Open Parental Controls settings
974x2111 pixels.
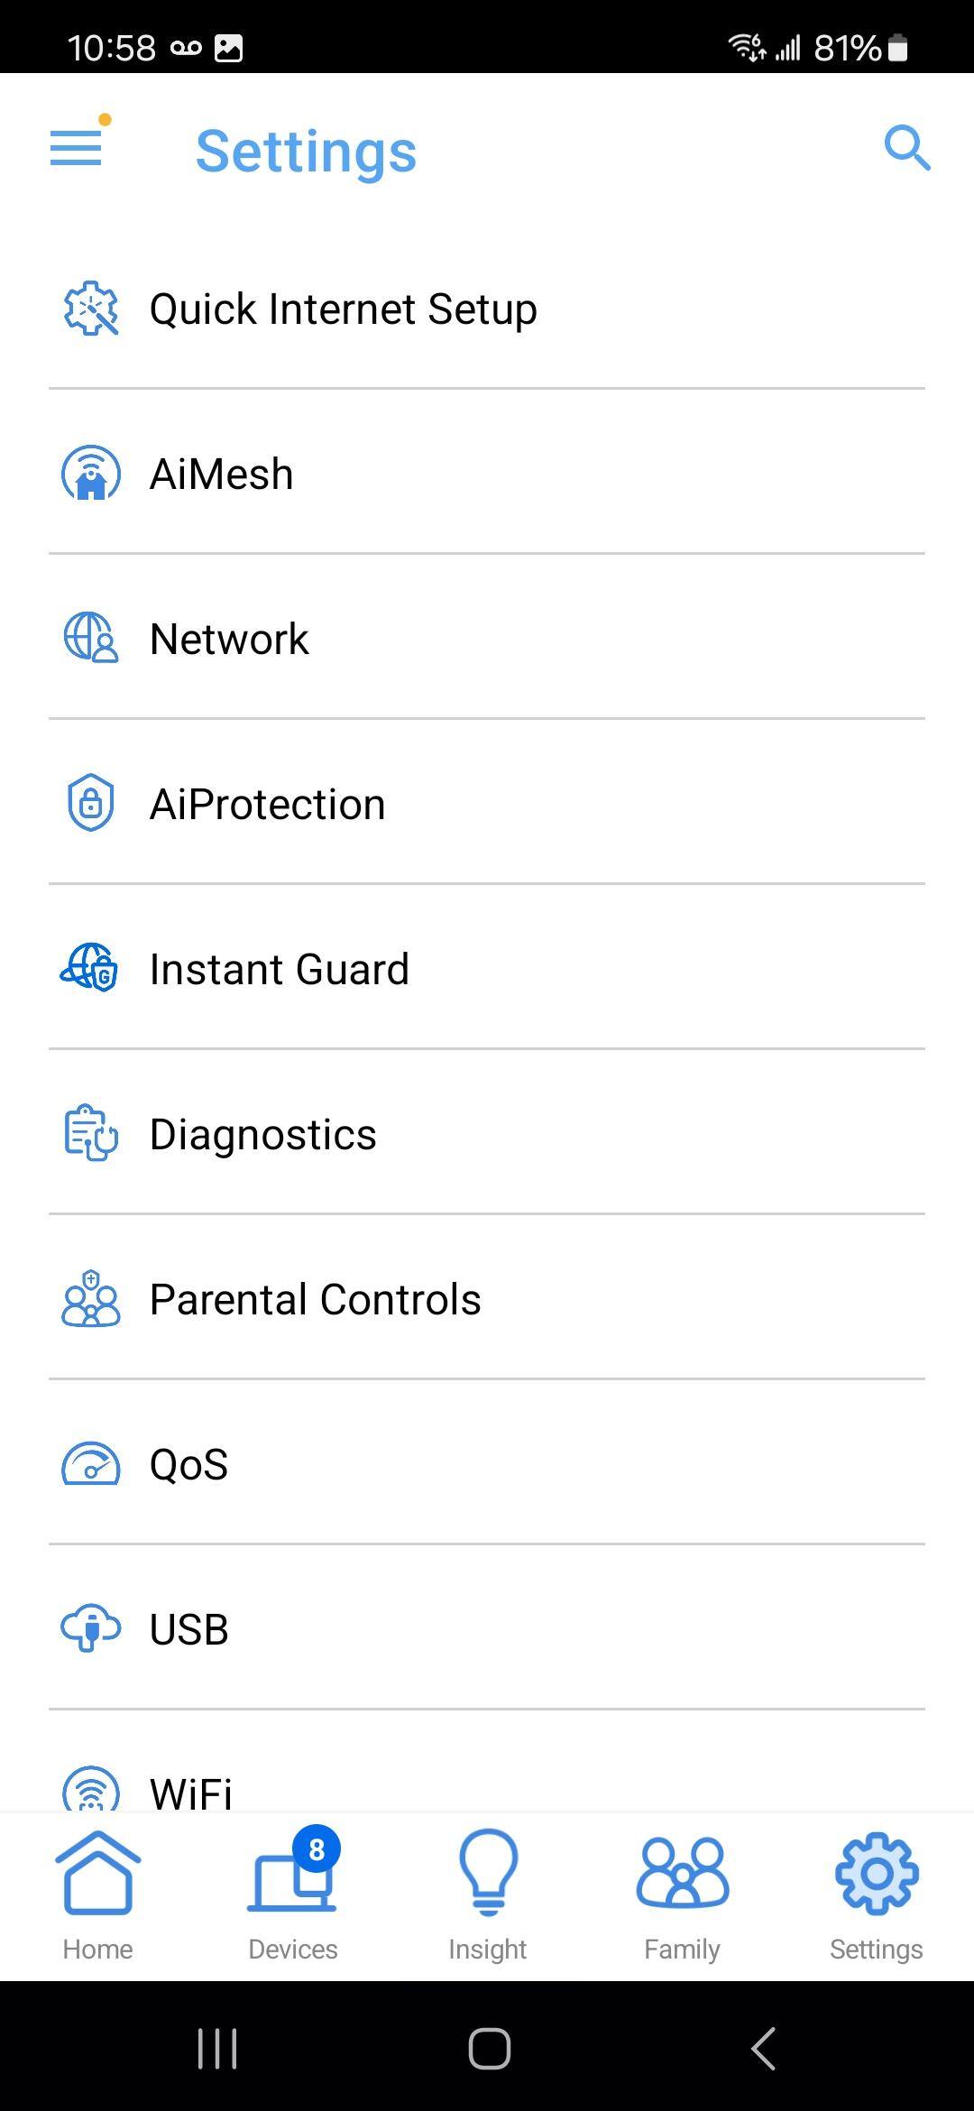coord(315,1299)
